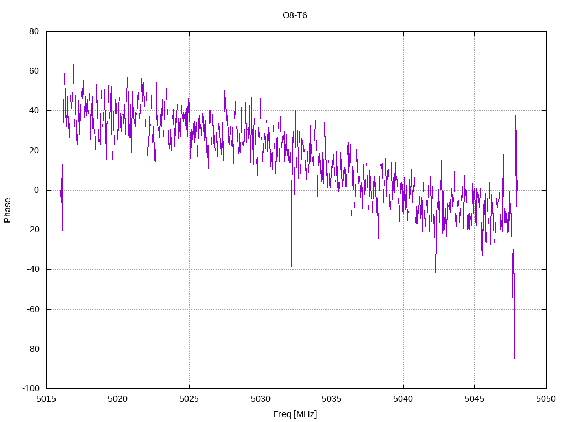Click the x-axis tick label 5035
Image resolution: width=563 pixels, height=422 pixels.
click(x=332, y=399)
